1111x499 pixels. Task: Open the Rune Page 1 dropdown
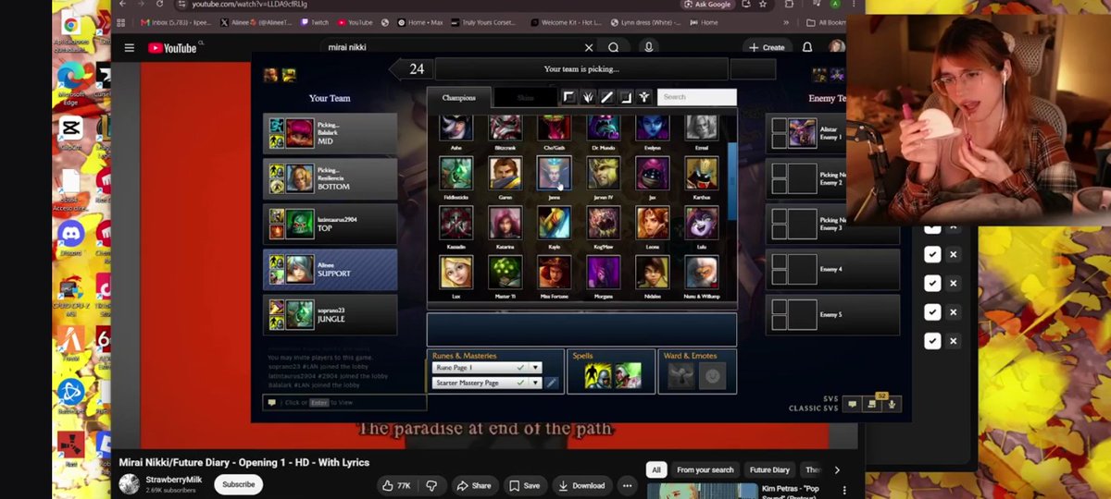[x=487, y=368]
